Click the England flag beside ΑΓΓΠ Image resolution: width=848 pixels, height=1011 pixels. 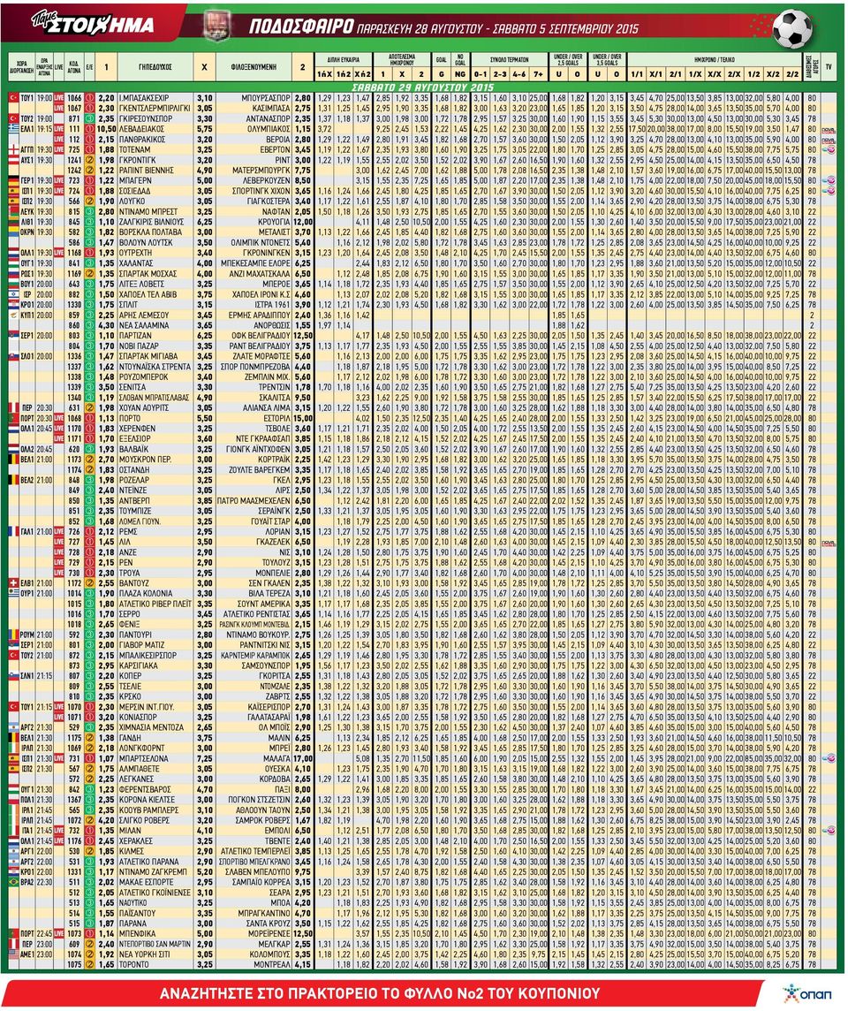(x=13, y=149)
